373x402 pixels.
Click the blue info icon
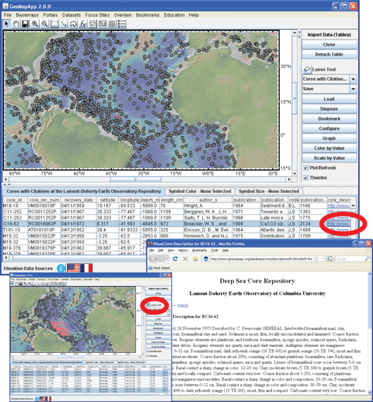61,268
